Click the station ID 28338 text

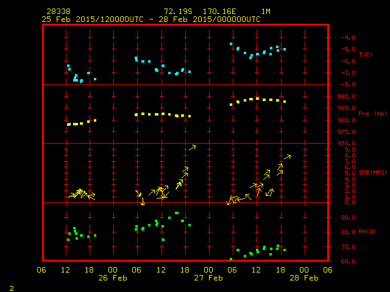coord(57,12)
